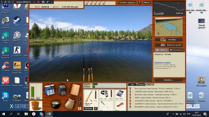The image size is (209, 117).
Task: Switch to rod set 2
Action: point(79,104)
